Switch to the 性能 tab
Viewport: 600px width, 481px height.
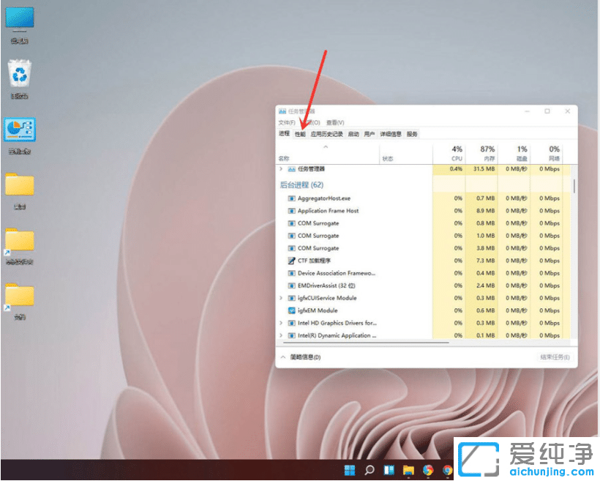[299, 134]
